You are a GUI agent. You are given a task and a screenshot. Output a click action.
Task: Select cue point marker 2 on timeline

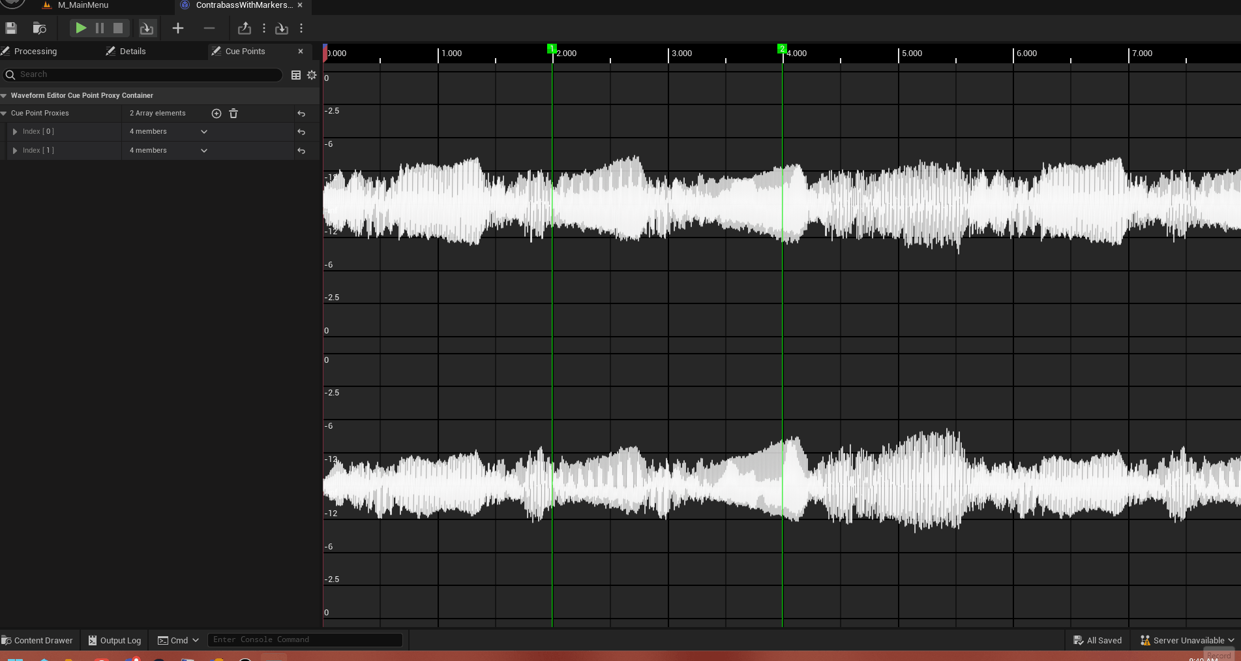[782, 49]
